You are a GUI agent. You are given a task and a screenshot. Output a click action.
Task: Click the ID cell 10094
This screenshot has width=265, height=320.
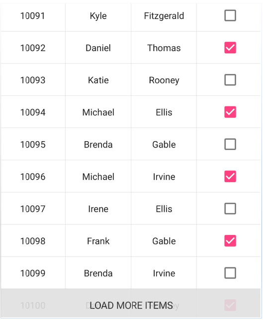33,112
